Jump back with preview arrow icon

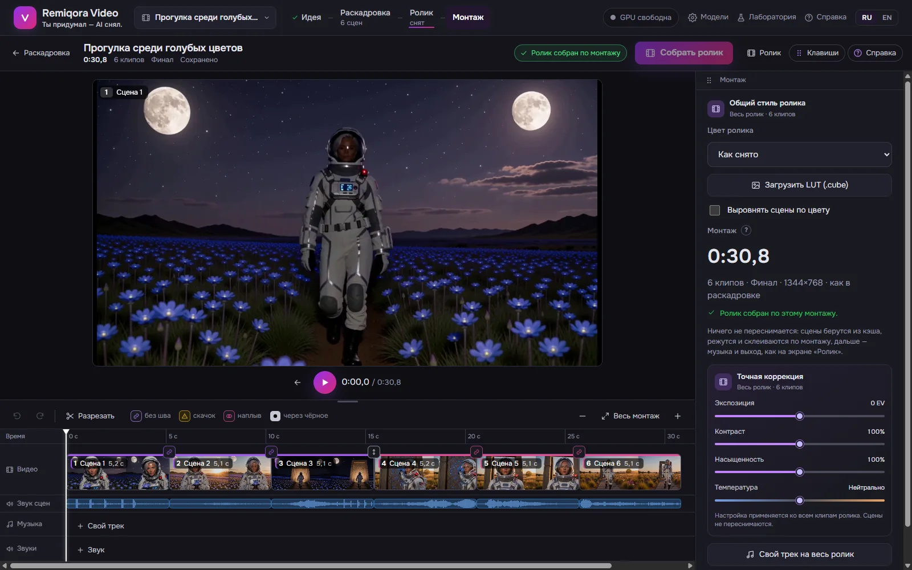click(297, 382)
